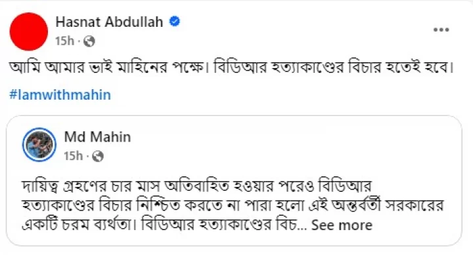Click shared post line starting 'দায়িত্ব গ্রহণের চার মাস'
The image size is (473, 255).
tap(196, 186)
